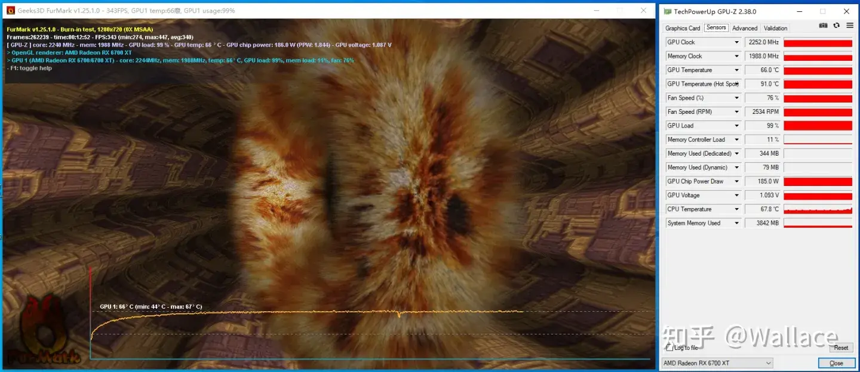Open the GPU-Z hamburger menu
Viewport: 860px width, 372px height.
tap(849, 26)
